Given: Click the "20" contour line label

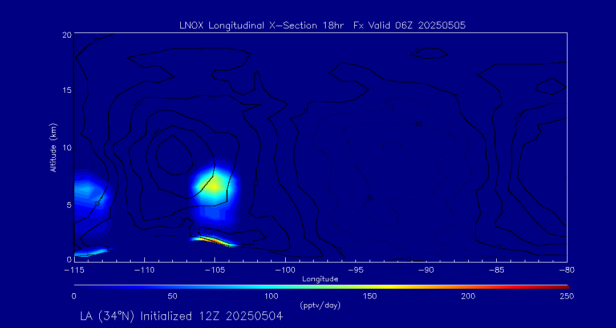Looking at the screenshot, I should point(159,133).
